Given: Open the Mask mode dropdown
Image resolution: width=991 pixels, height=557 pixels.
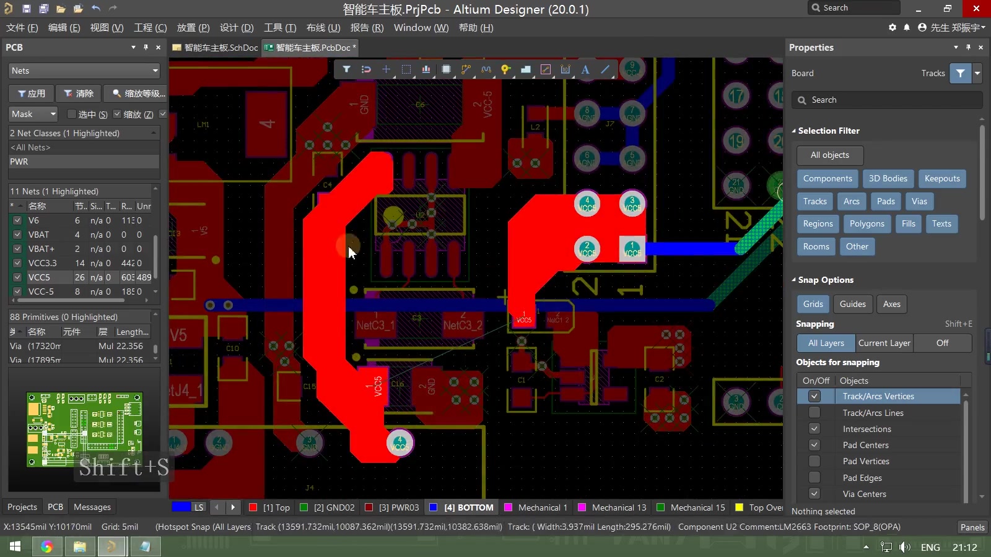Looking at the screenshot, I should coord(33,114).
